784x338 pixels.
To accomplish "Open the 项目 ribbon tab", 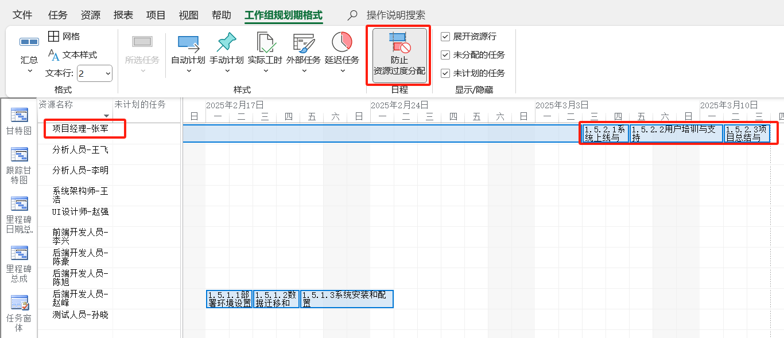I will [156, 15].
